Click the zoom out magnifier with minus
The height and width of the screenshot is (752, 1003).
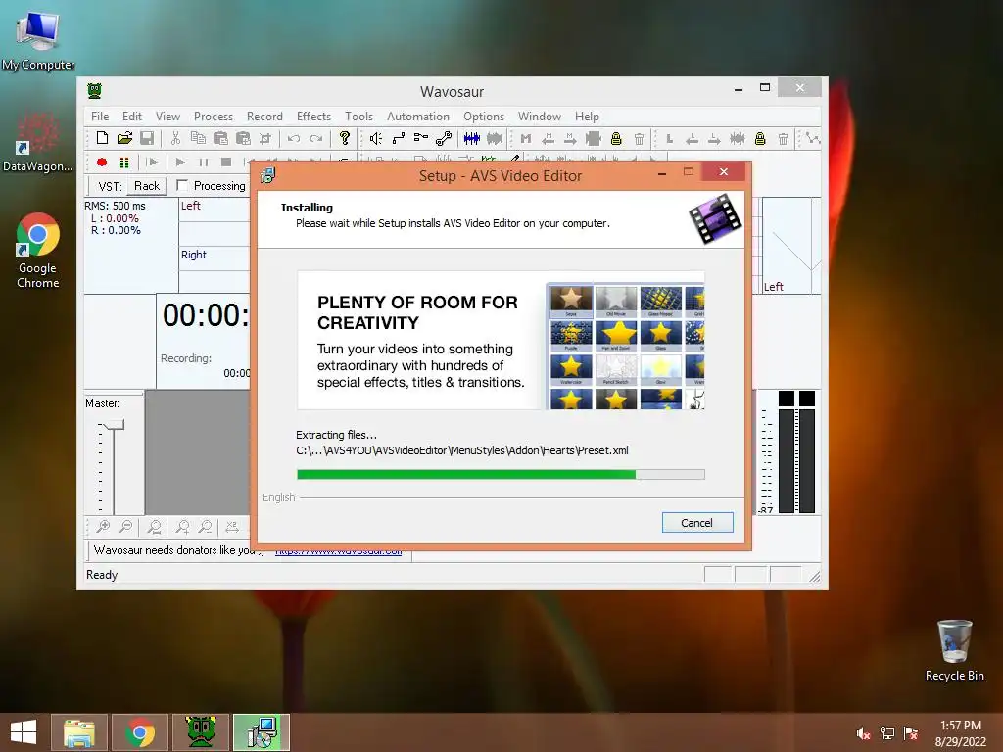(x=126, y=526)
